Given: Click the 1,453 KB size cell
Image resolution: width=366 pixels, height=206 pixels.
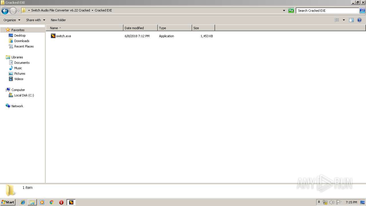Looking at the screenshot, I should pyautogui.click(x=206, y=36).
